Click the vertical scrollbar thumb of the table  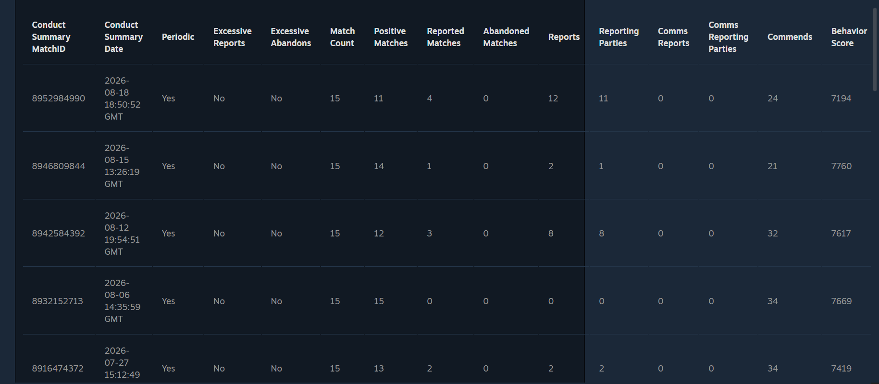[875, 49]
